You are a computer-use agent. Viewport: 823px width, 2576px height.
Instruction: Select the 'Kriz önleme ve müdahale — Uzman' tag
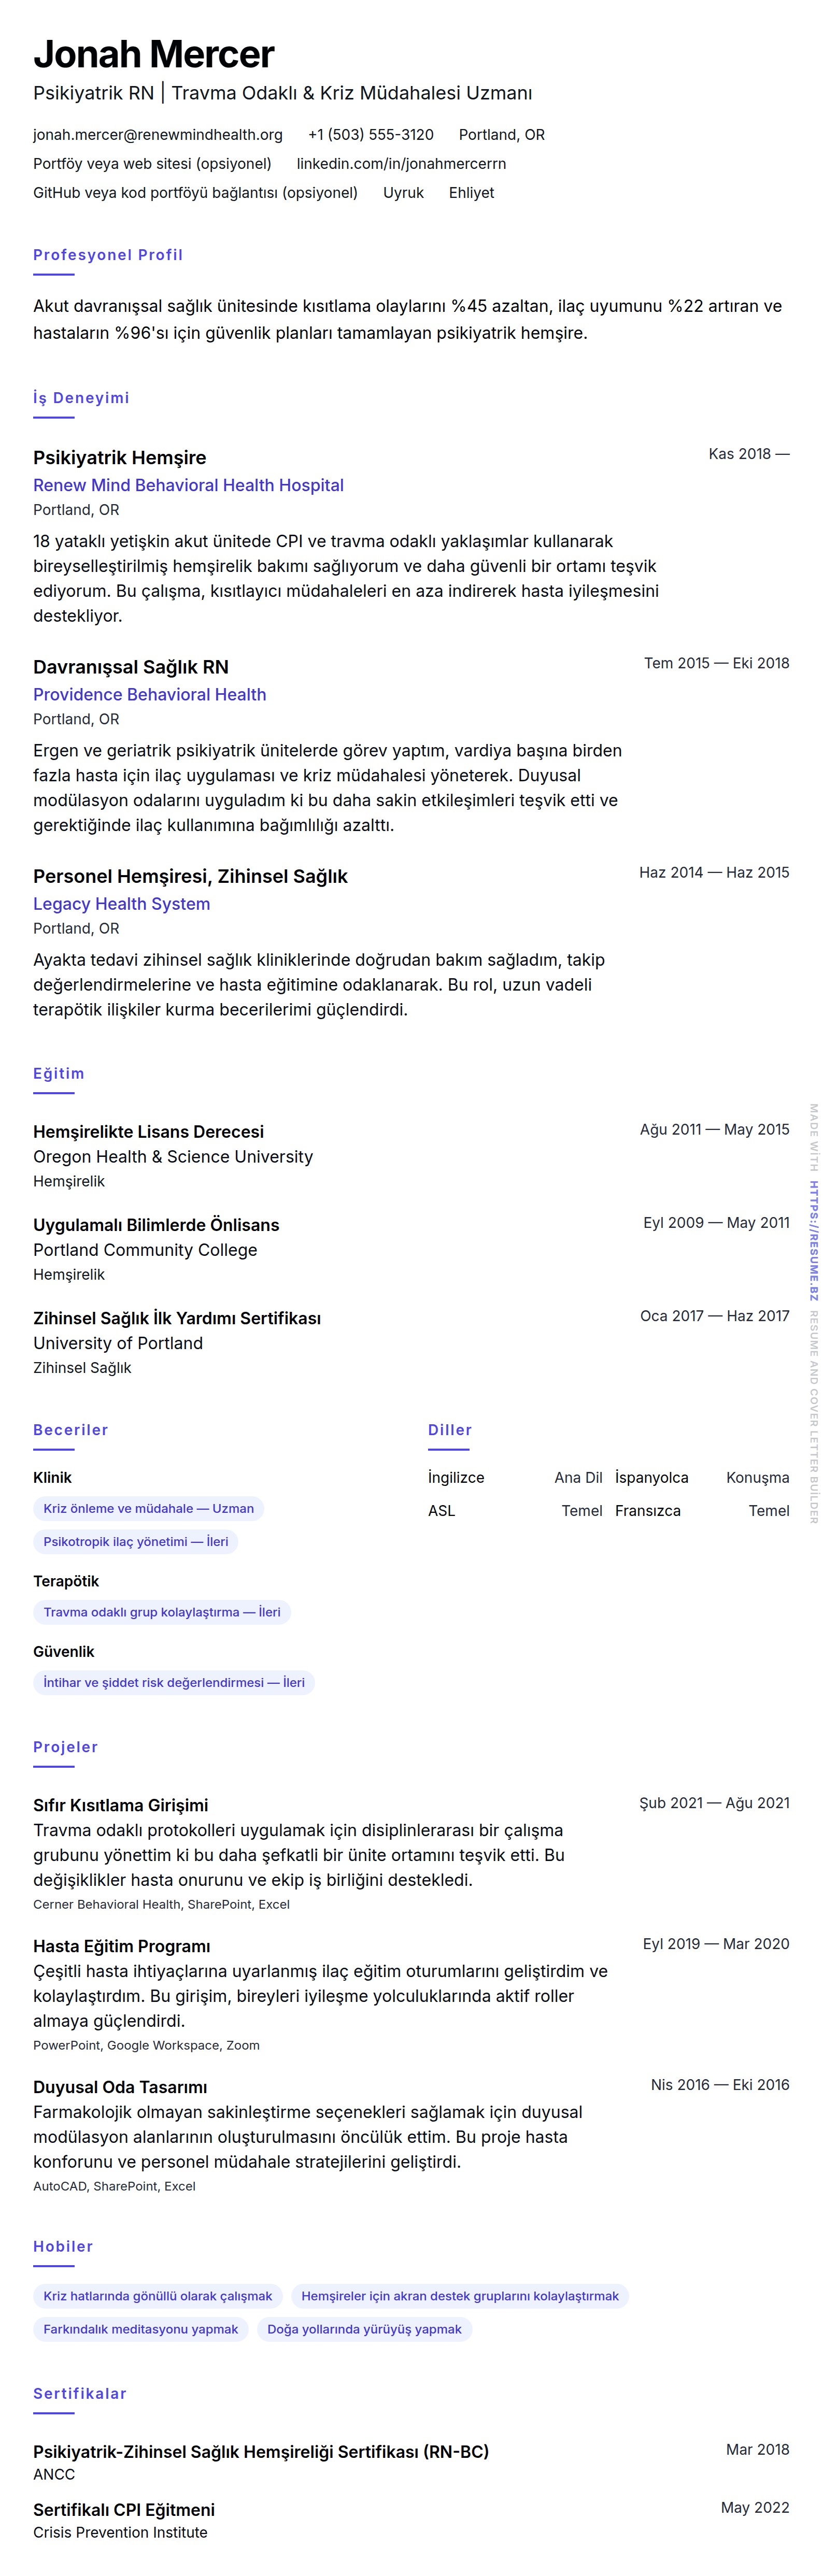click(149, 1508)
